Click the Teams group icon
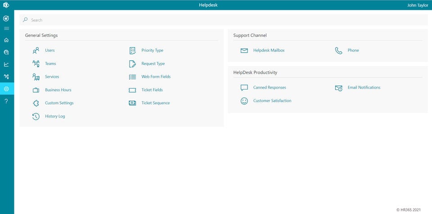Screen dimensions: 432x214 tap(36, 64)
